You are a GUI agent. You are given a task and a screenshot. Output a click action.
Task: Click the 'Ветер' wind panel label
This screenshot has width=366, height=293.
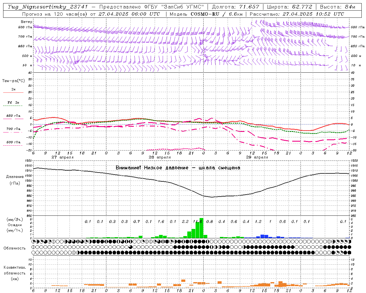(27, 22)
